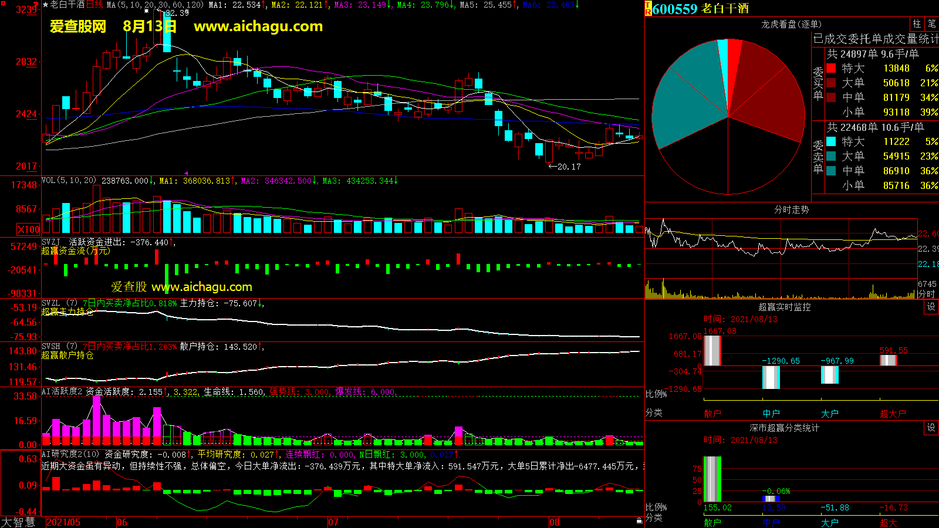This screenshot has height=528, width=939.
Task: Click the 07 month marker on date axis
Action: tap(333, 522)
